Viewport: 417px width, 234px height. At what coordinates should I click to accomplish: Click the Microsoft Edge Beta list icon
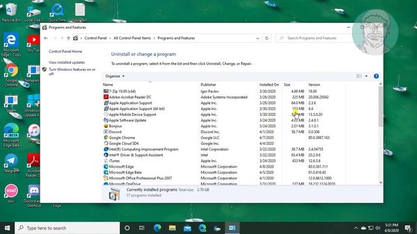tap(106, 172)
